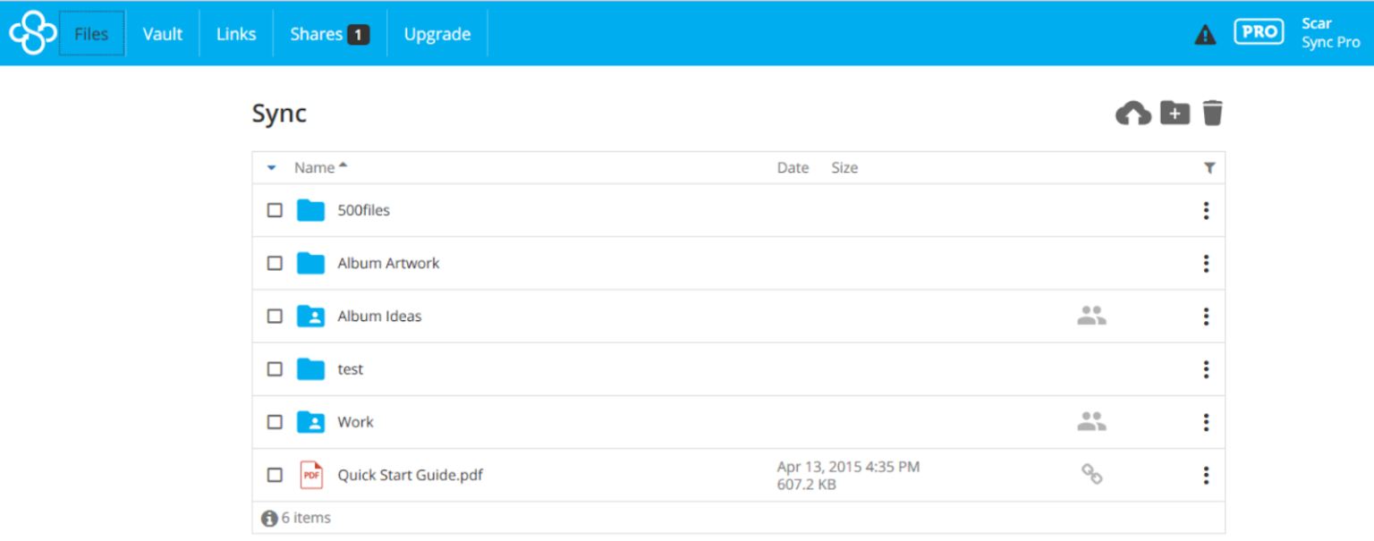This screenshot has width=1374, height=541.
Task: Create a new folder using the folder-plus icon
Action: (x=1174, y=113)
